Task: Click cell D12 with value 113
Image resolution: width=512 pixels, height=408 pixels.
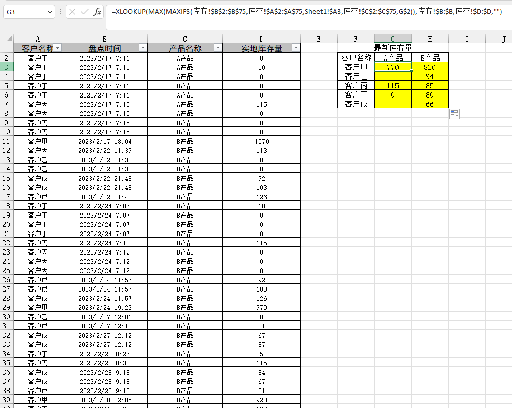Action: [261, 150]
